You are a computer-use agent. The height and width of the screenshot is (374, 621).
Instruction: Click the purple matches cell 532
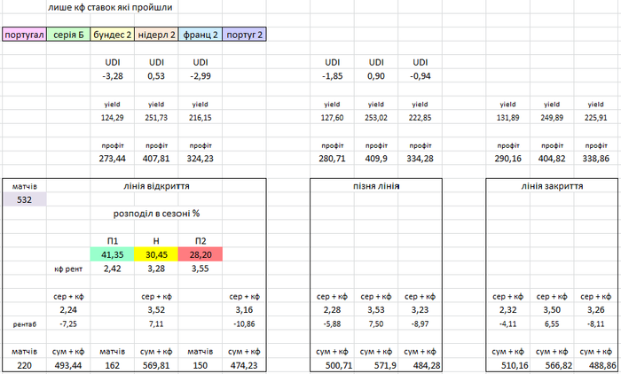[x=24, y=199]
